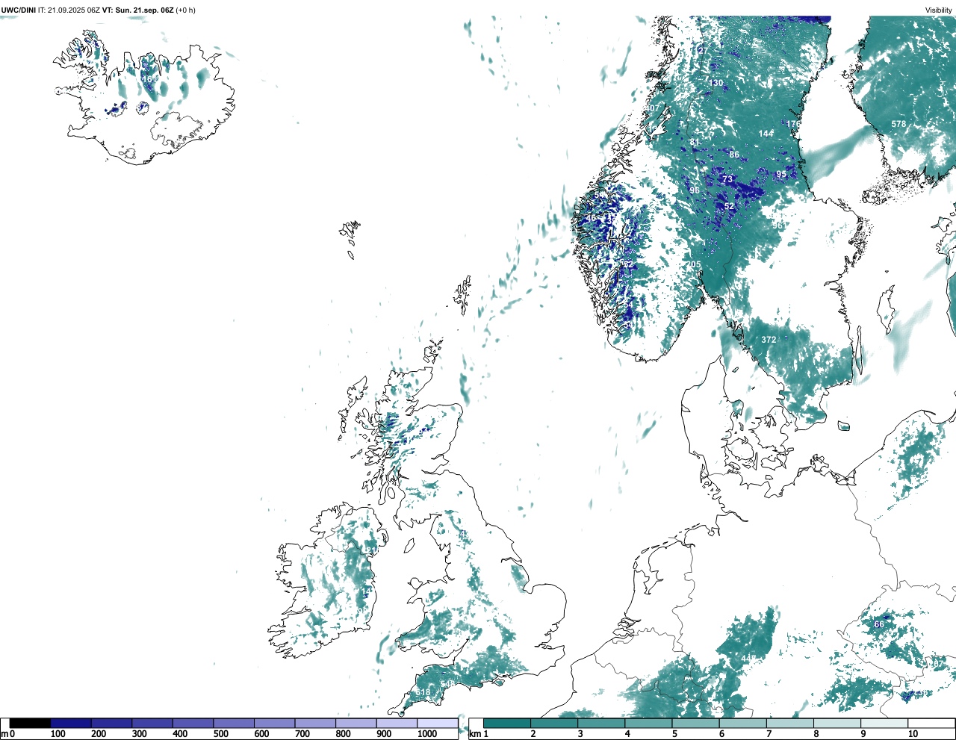
Task: Click the '52' visibility value in Sweden
Action: [730, 206]
